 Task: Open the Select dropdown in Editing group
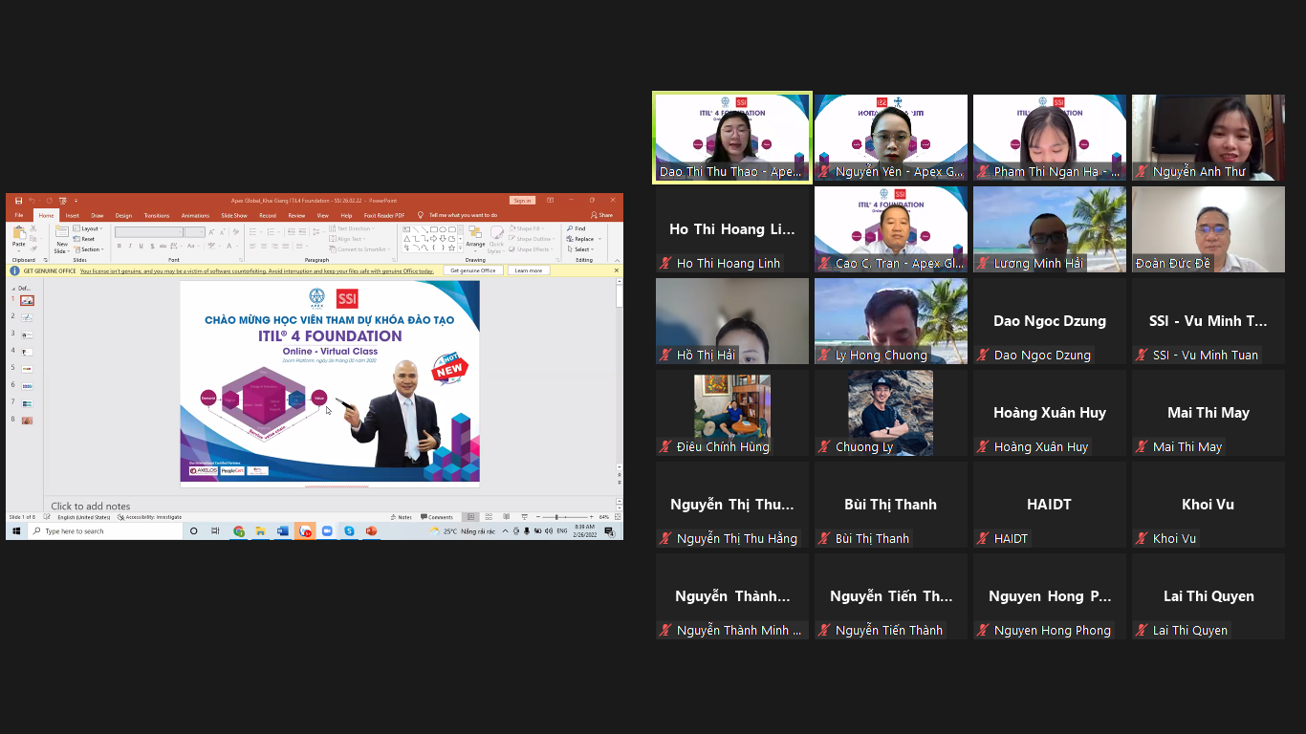579,249
